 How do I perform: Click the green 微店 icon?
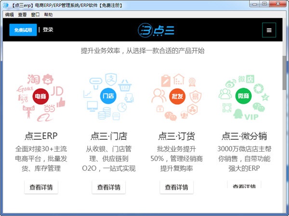[246, 79]
